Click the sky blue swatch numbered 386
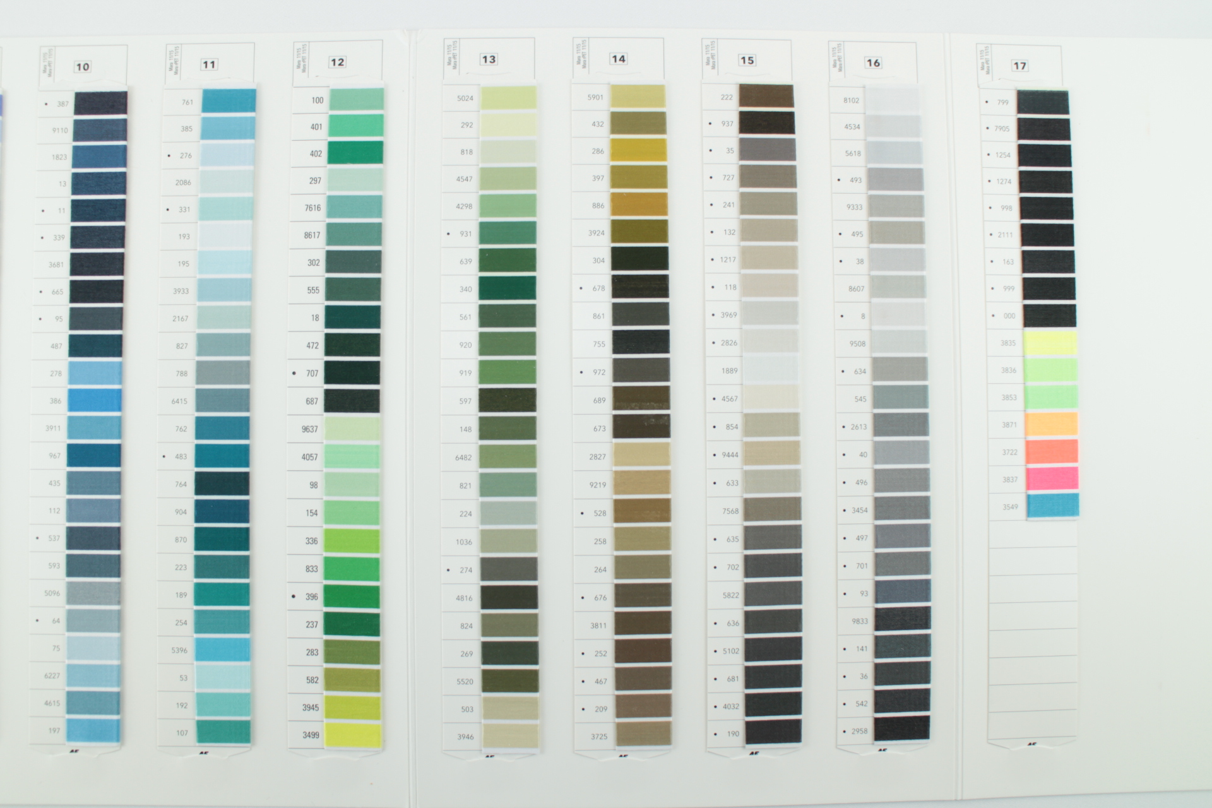1212x808 pixels. tap(95, 400)
